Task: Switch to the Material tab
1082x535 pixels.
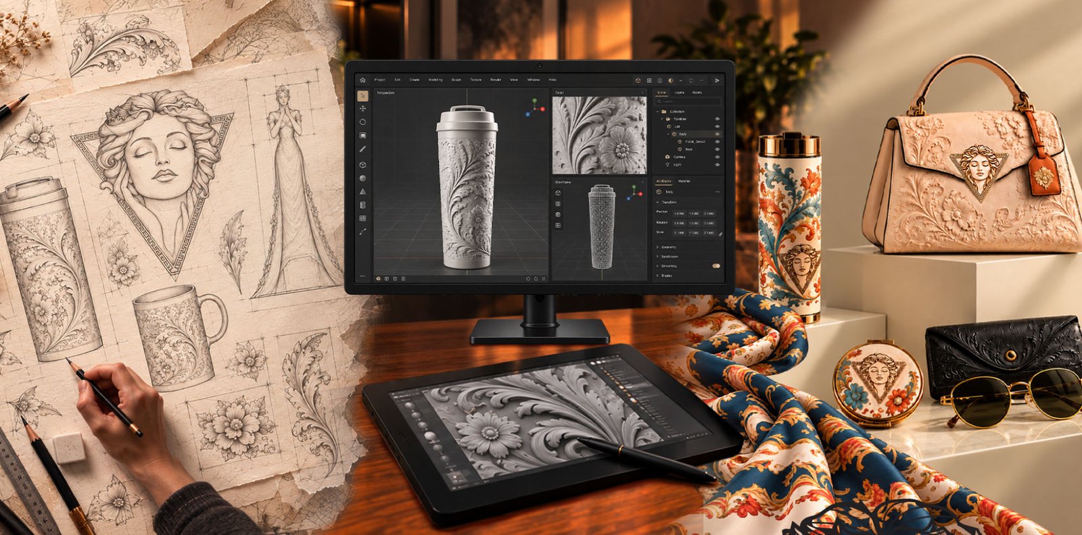Action: [684, 181]
